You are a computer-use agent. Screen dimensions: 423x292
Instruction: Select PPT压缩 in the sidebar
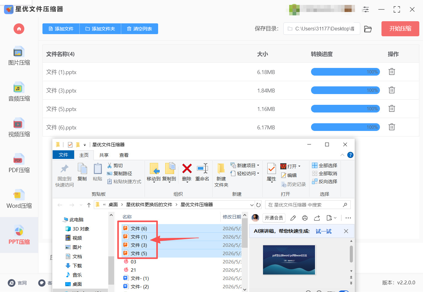[x=19, y=235]
